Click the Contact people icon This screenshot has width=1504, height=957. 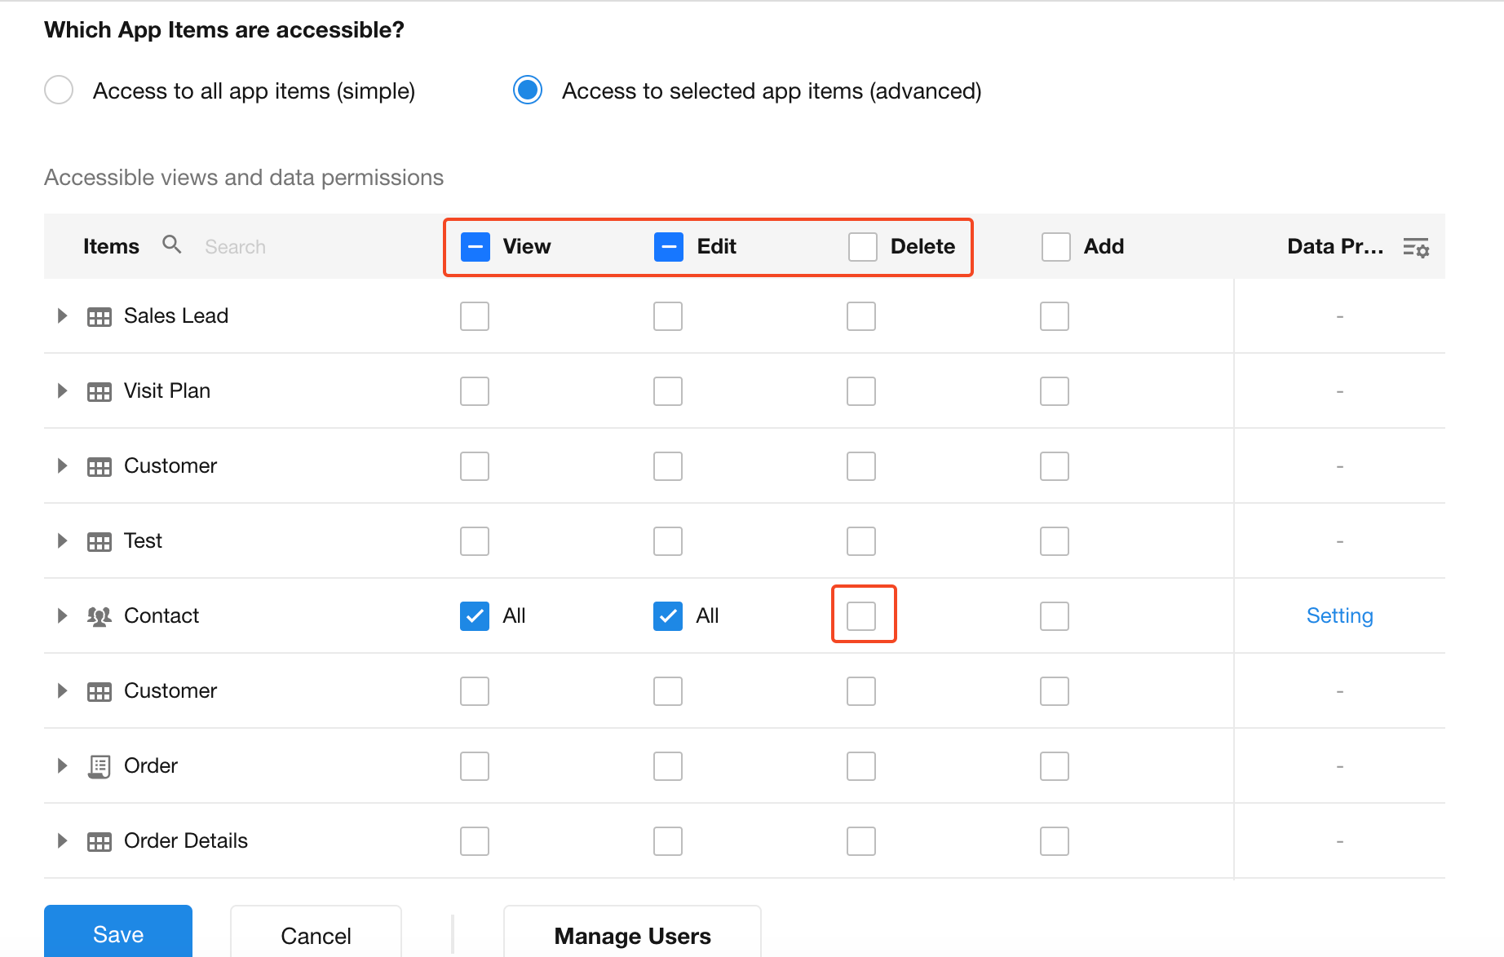click(x=100, y=616)
